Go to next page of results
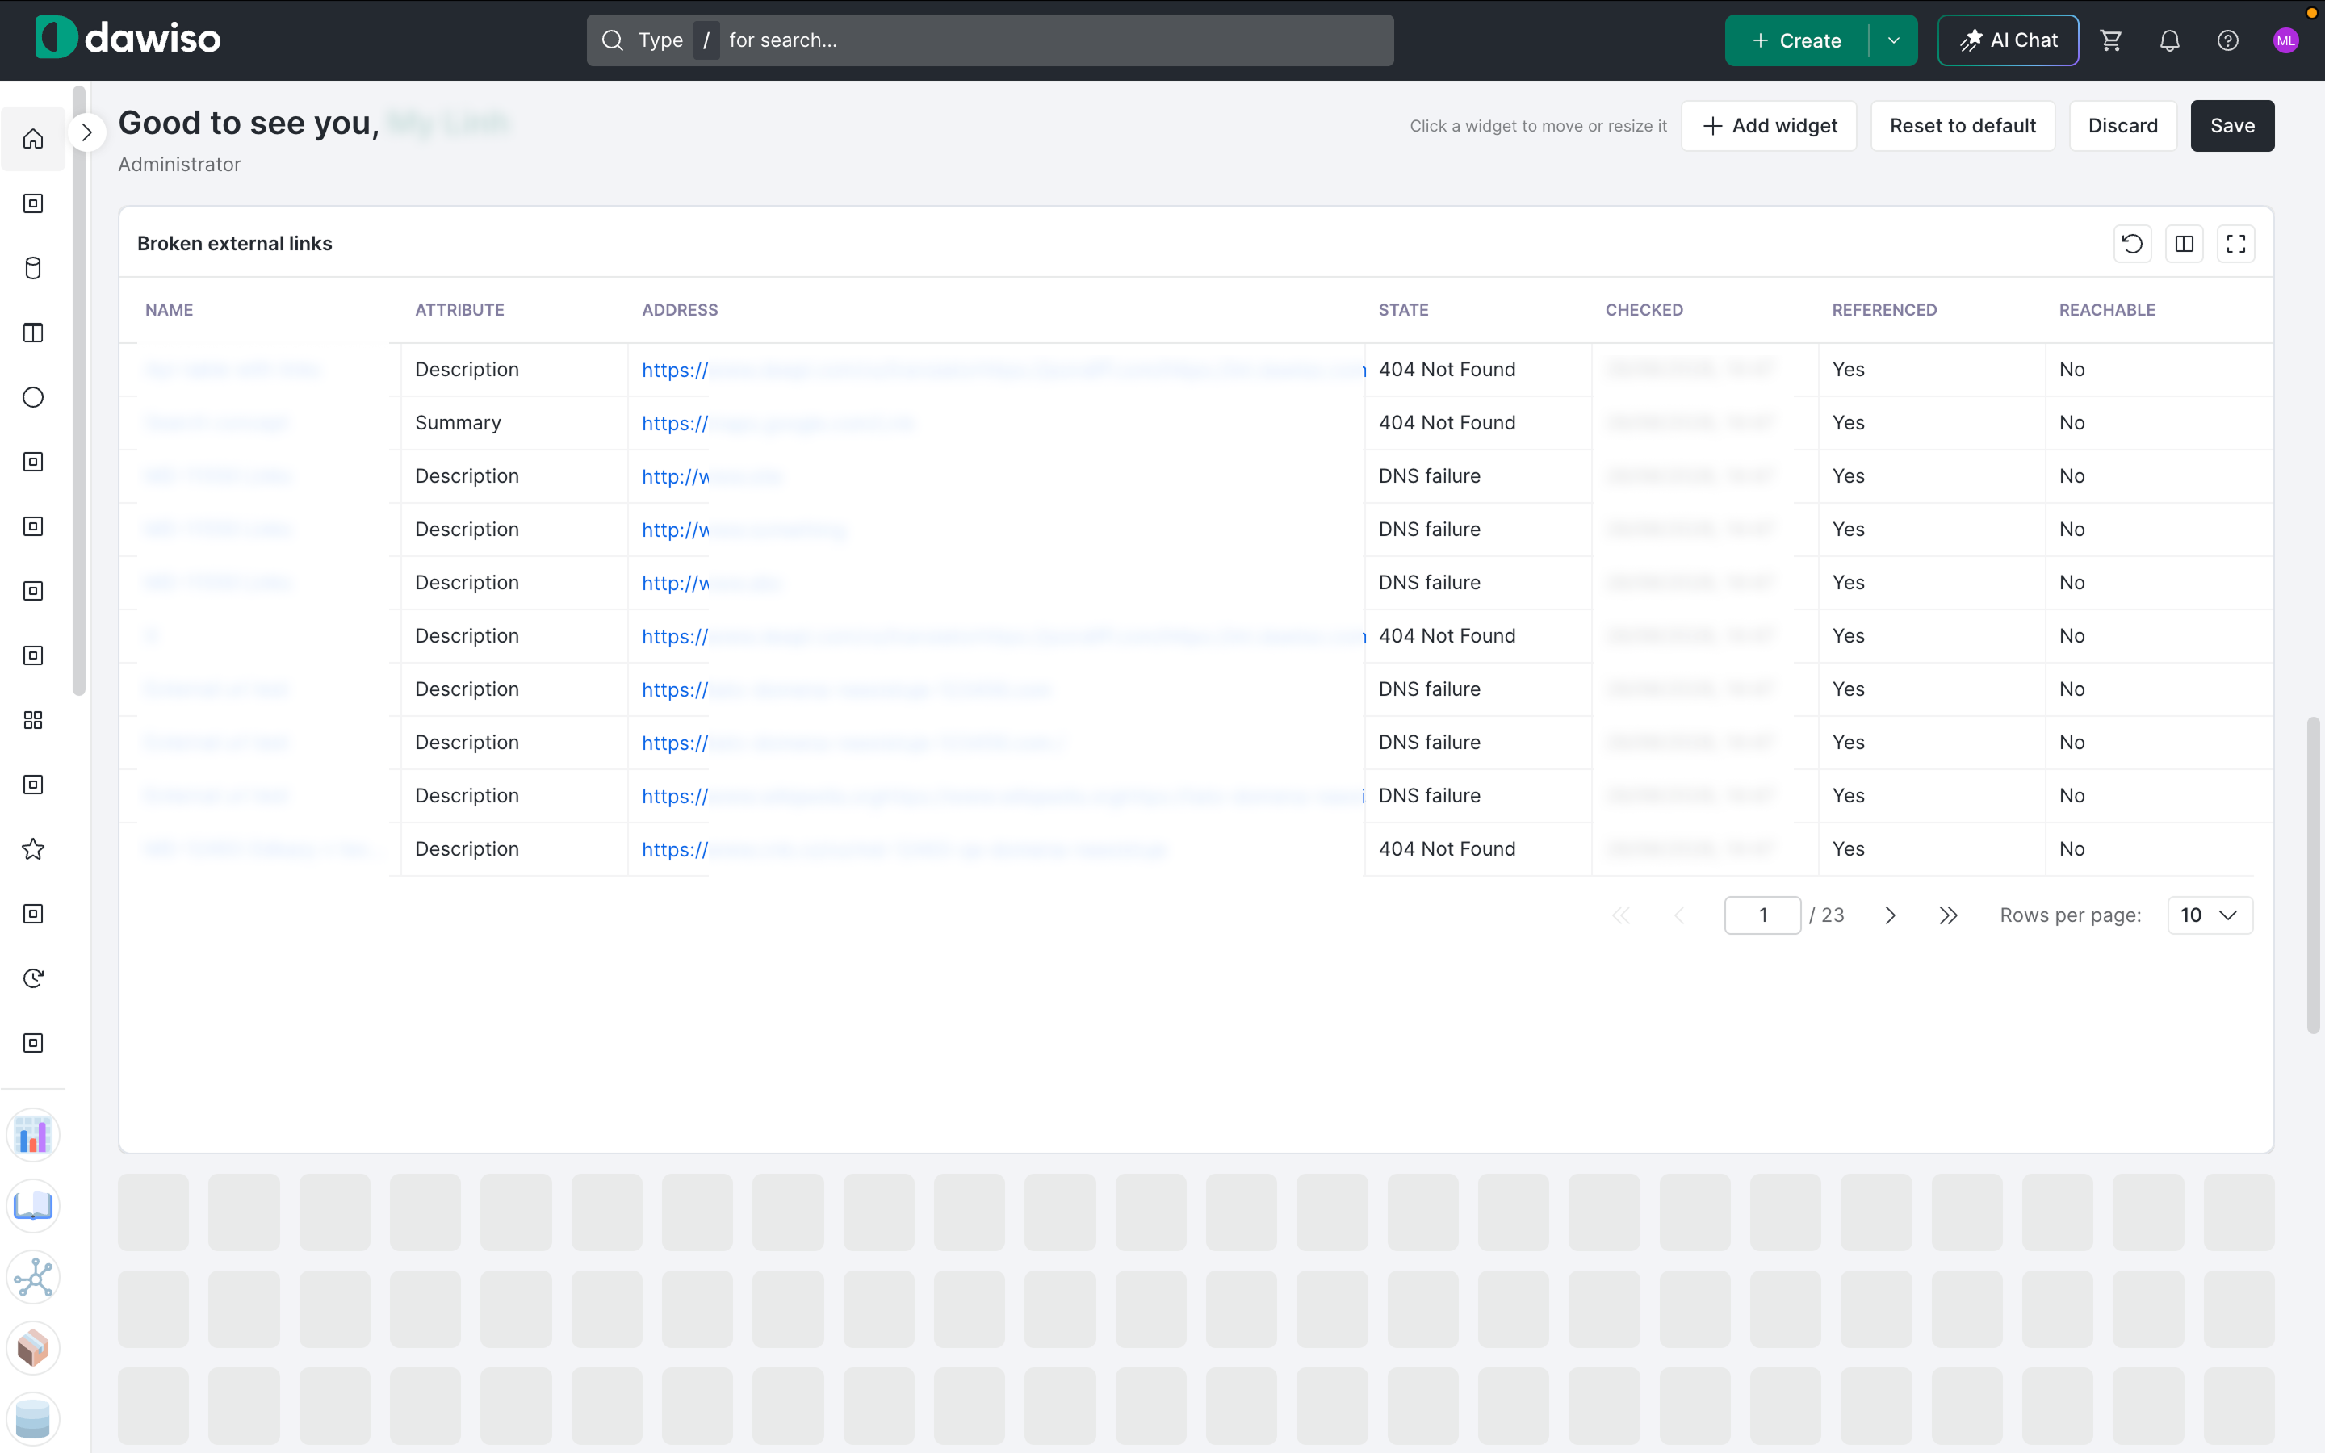 (x=1890, y=916)
